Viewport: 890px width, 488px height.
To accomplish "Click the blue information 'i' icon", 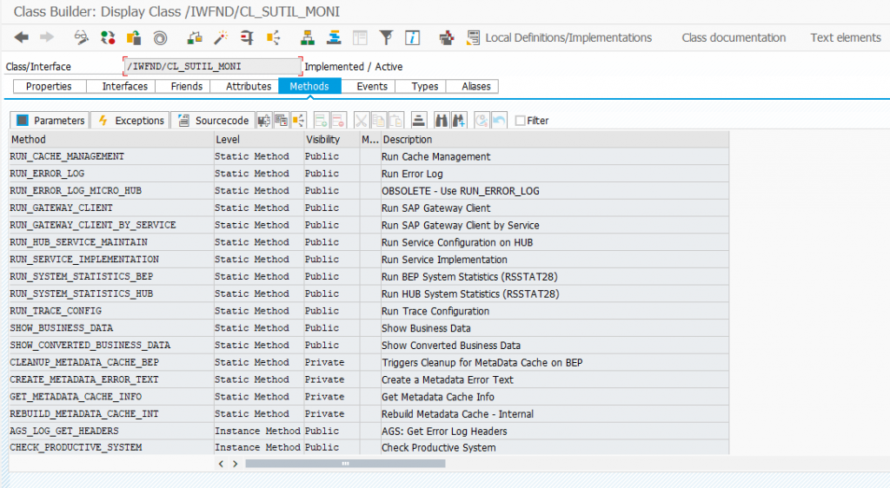I will click(413, 37).
